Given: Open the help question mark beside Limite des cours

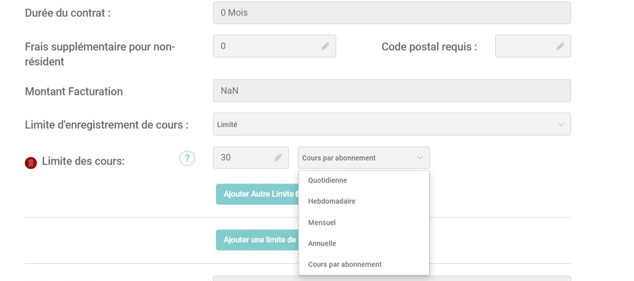Looking at the screenshot, I should tap(187, 159).
